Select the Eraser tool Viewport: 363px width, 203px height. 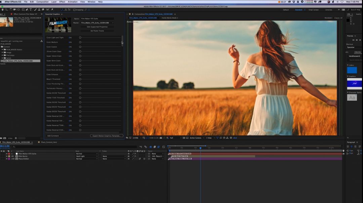(x=43, y=10)
